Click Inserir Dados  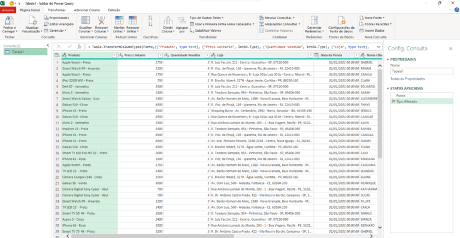pos(372,31)
